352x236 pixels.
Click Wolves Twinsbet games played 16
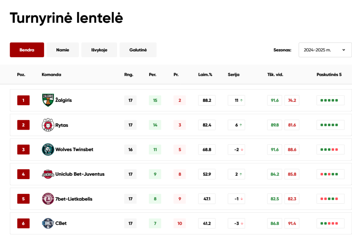click(130, 150)
